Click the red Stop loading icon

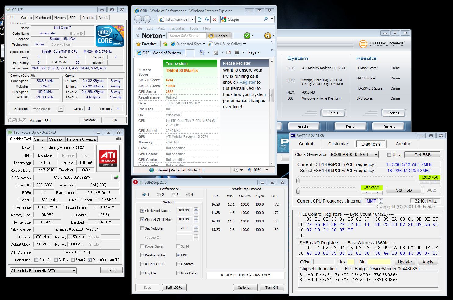[214, 19]
